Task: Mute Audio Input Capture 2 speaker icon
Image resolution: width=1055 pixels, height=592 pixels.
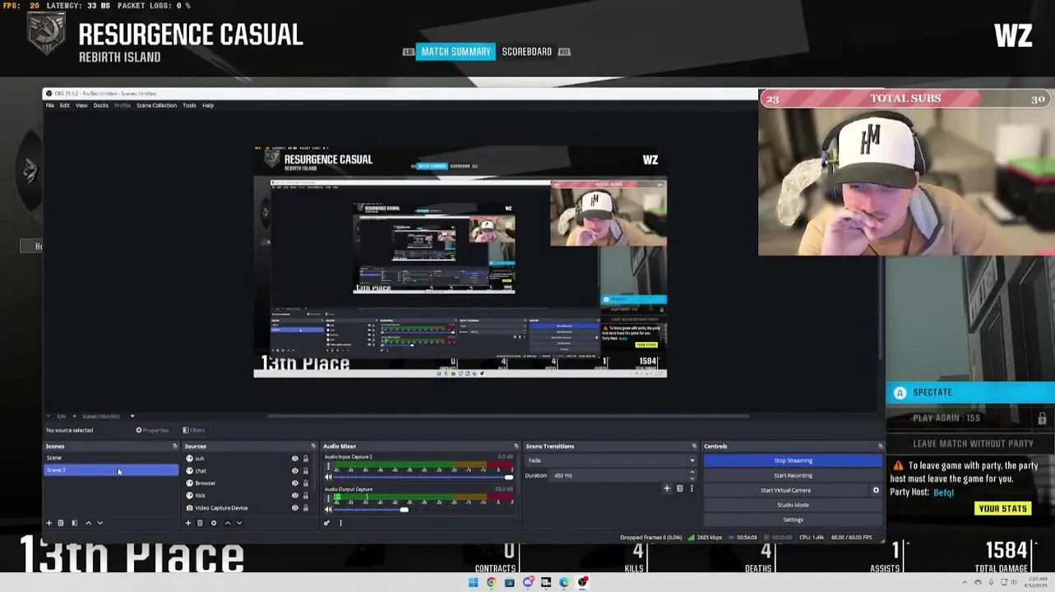Action: [329, 477]
